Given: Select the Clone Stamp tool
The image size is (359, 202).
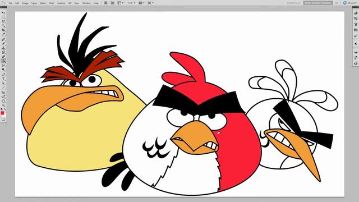Looking at the screenshot, I should point(3,48).
